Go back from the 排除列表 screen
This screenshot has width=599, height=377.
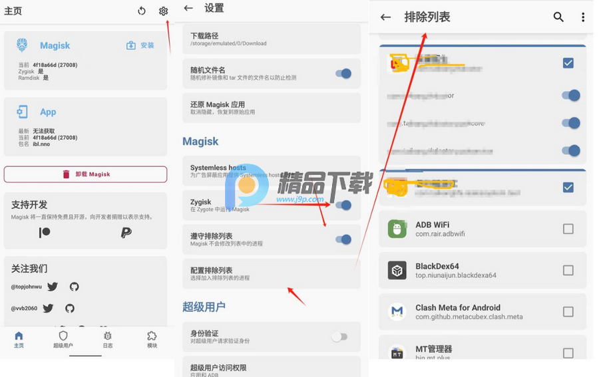tap(386, 17)
